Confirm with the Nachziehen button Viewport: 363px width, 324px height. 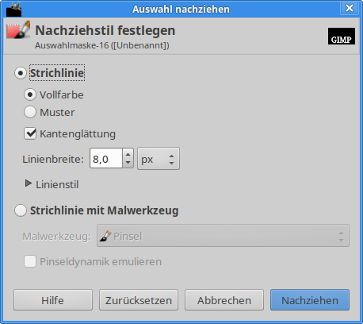point(310,300)
